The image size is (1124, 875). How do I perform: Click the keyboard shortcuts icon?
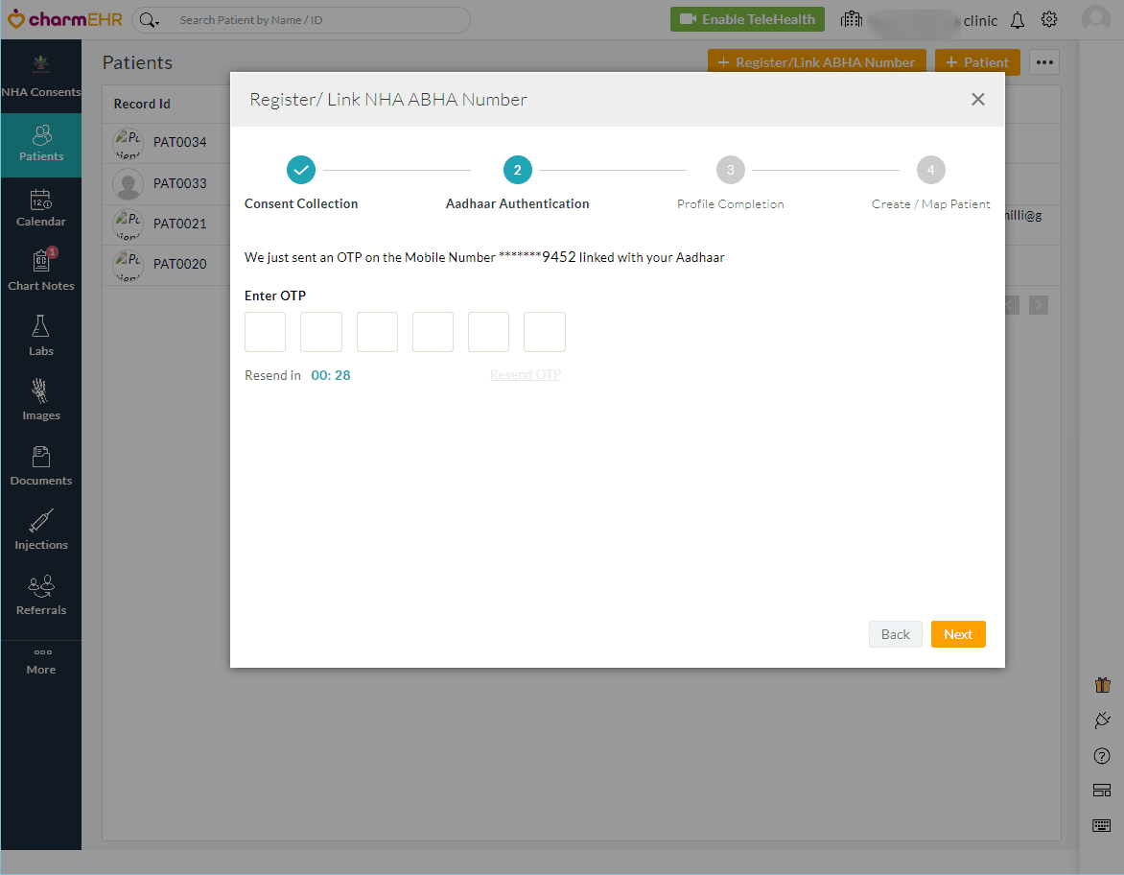pos(1101,824)
